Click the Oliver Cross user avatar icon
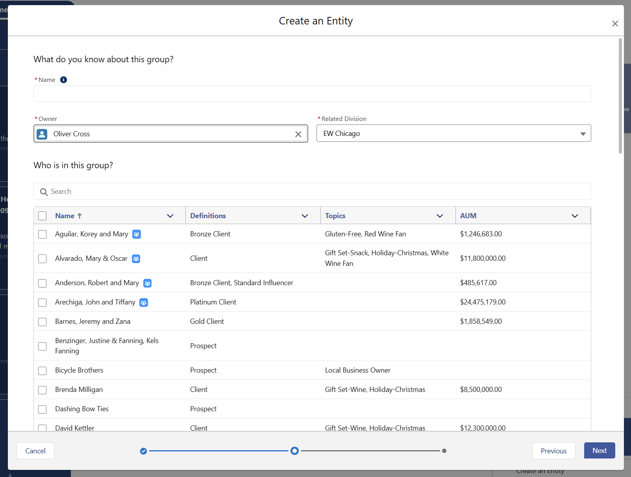The height and width of the screenshot is (477, 631). [42, 134]
